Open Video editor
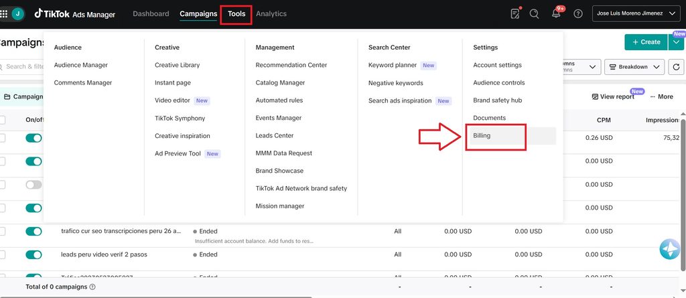This screenshot has width=686, height=298. coord(172,100)
